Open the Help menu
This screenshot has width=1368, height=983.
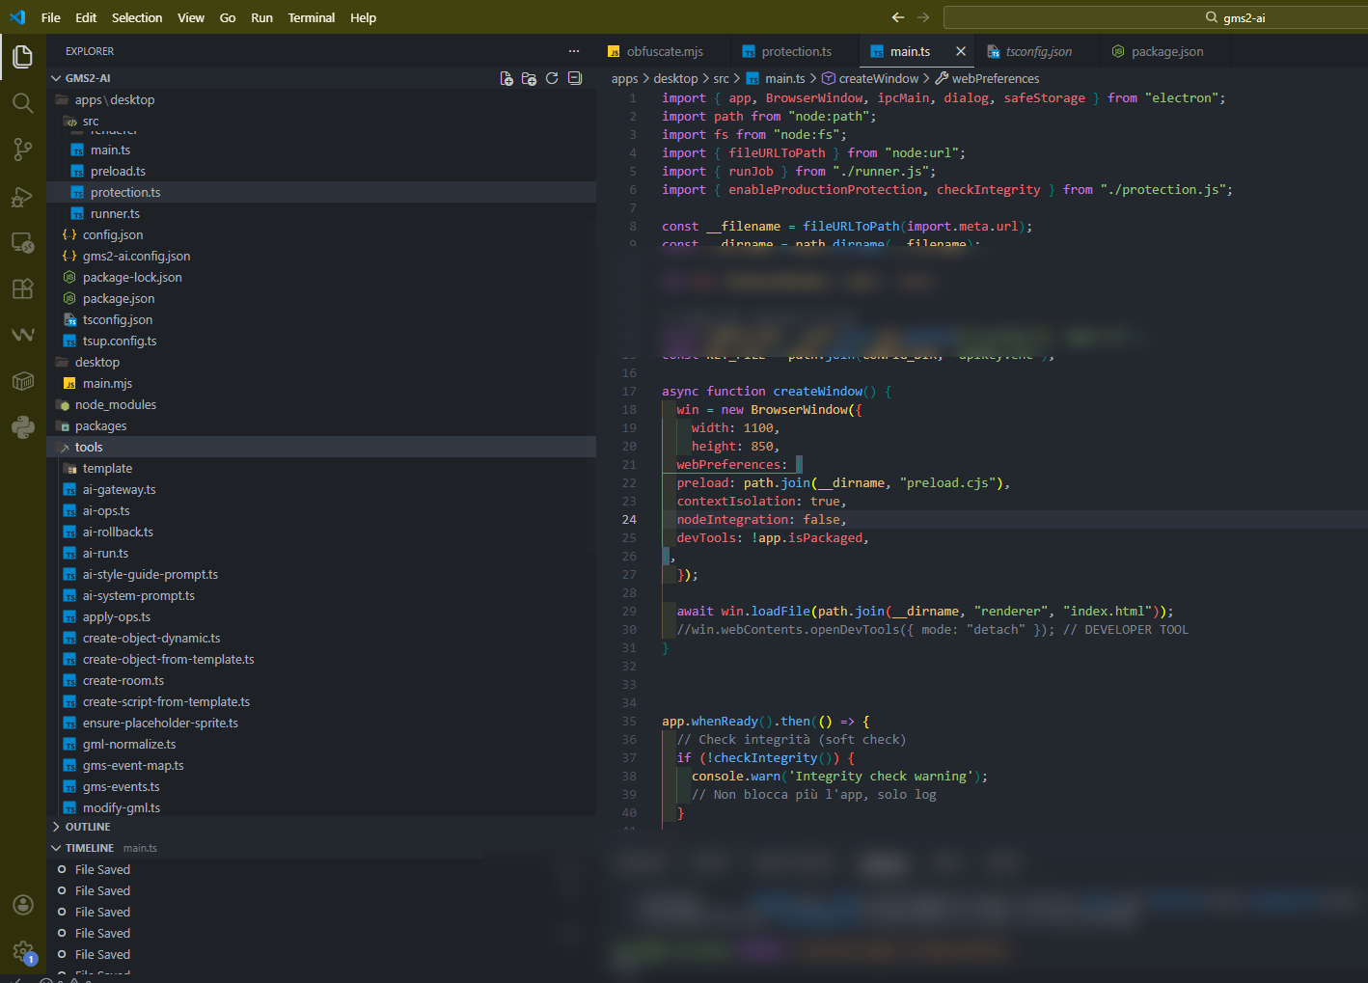[x=364, y=17]
